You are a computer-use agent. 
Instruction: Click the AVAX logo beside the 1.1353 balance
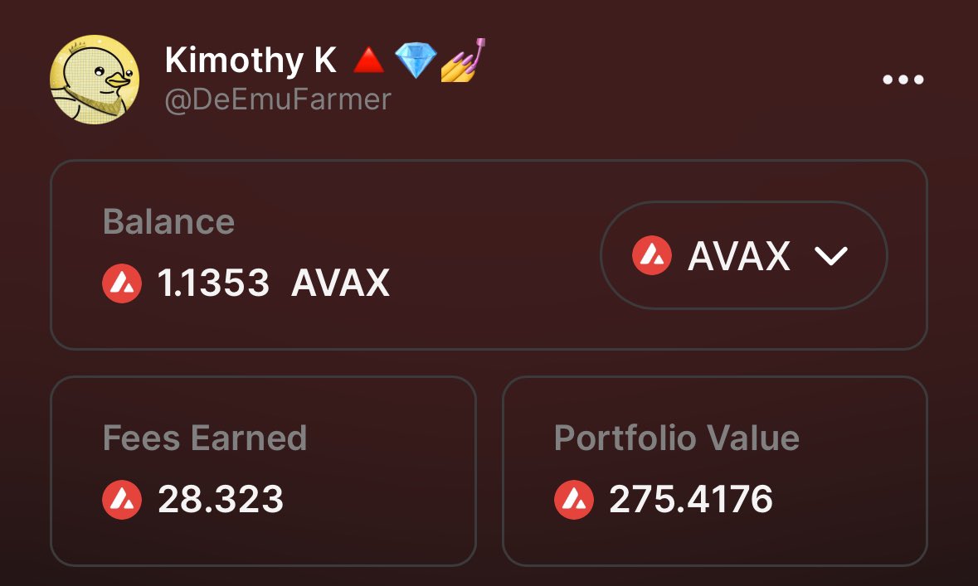click(x=122, y=284)
